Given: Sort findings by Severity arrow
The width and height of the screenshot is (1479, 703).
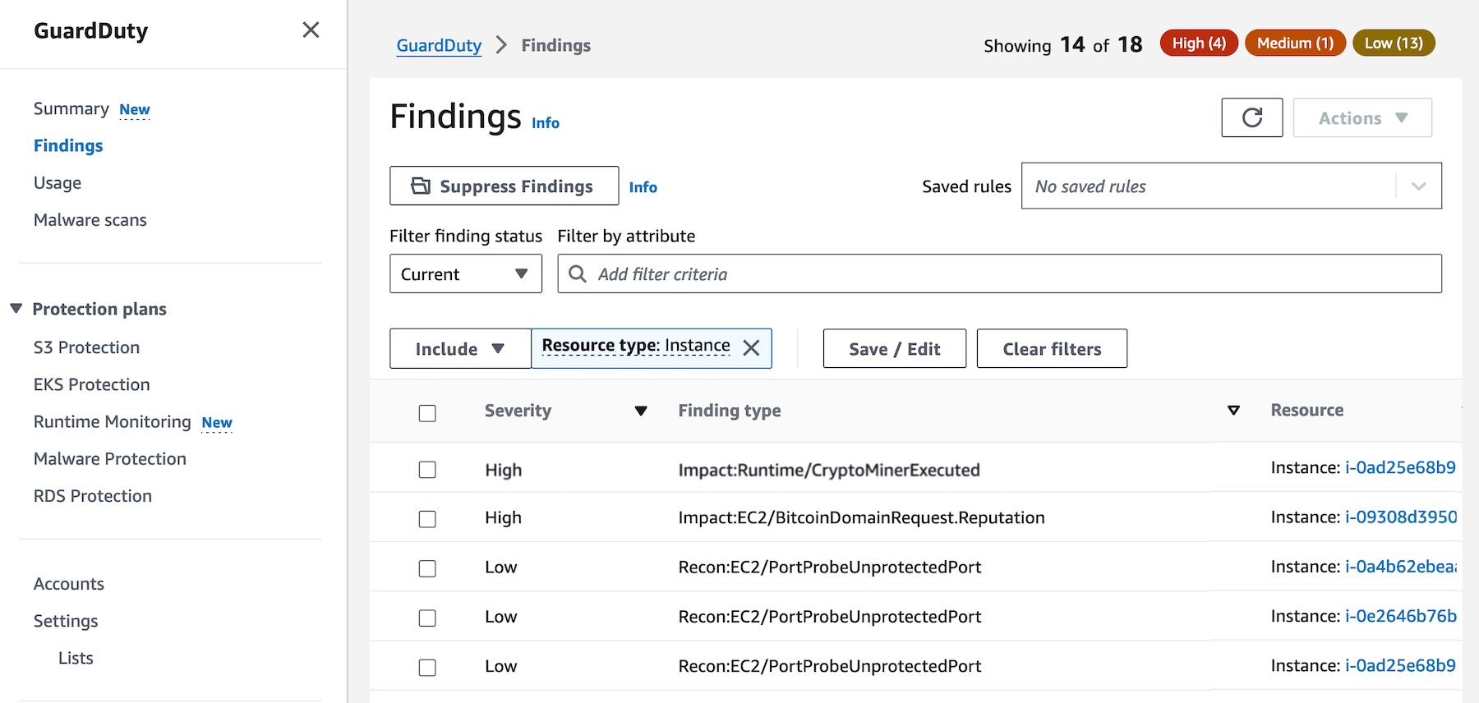Looking at the screenshot, I should tap(641, 411).
